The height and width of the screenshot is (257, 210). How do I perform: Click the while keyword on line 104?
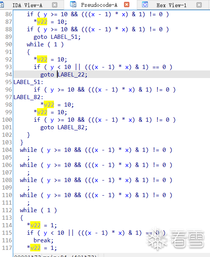click(x=29, y=150)
